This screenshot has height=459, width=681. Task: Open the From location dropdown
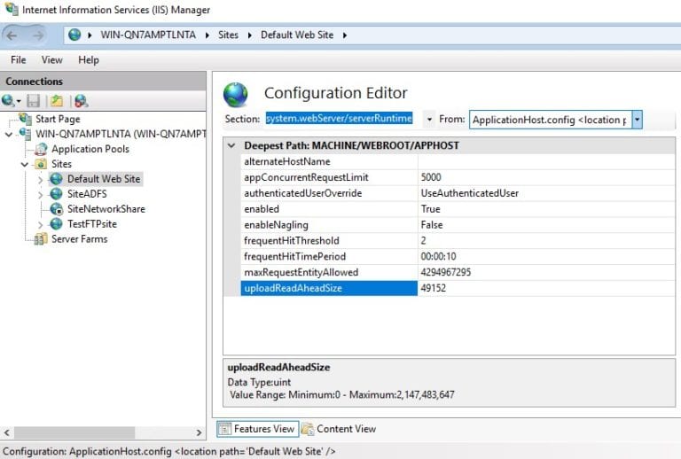637,120
